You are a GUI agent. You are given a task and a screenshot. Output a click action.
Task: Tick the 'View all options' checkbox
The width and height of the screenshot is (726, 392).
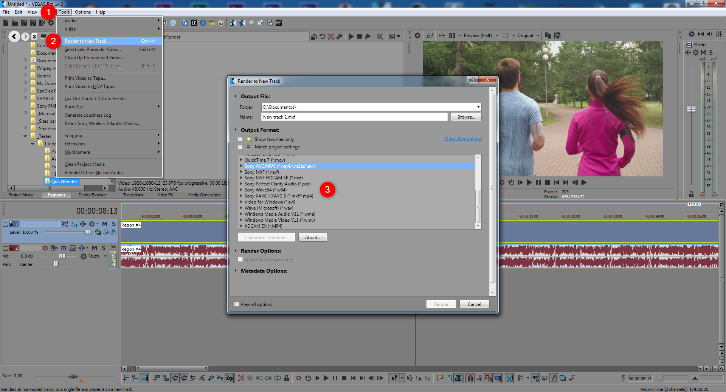click(237, 304)
